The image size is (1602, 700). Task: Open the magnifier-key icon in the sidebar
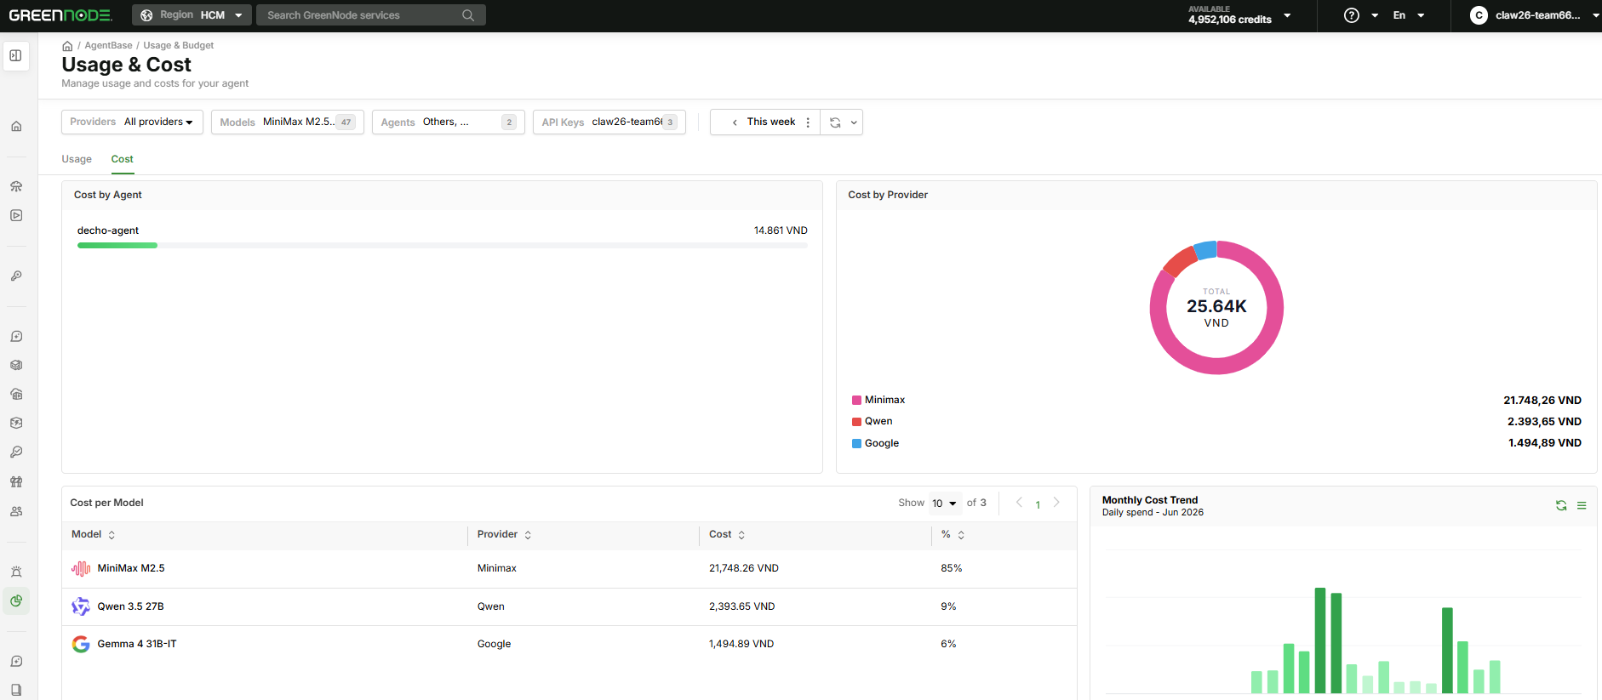16,452
